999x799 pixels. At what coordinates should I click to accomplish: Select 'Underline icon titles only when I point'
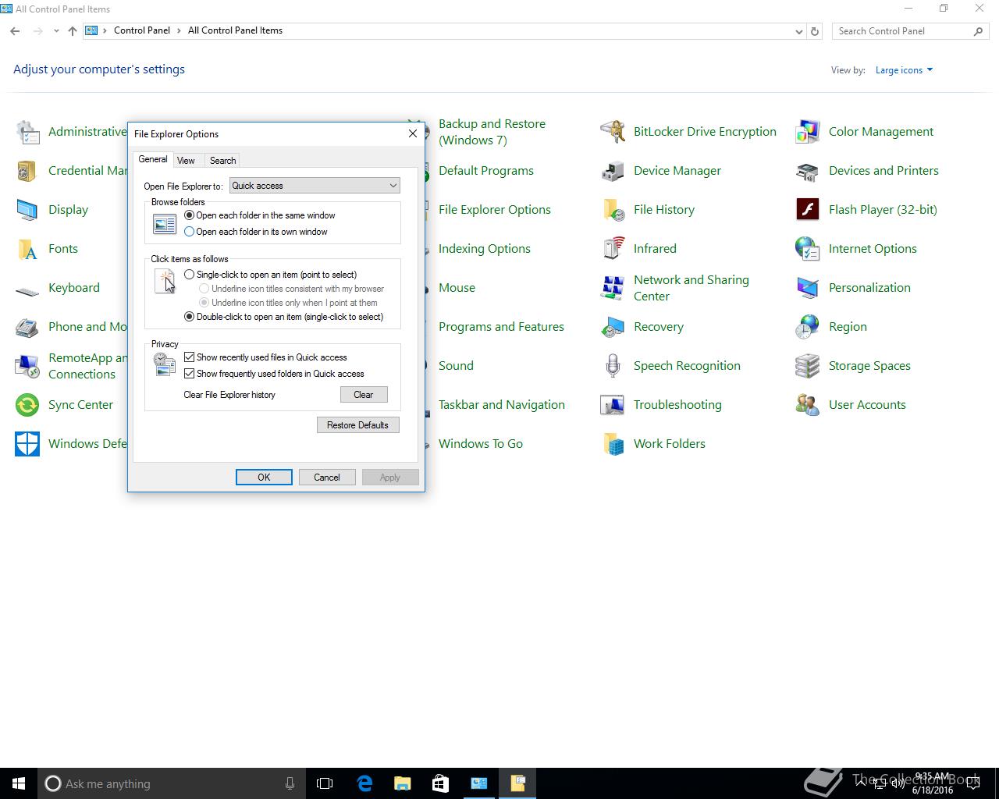pyautogui.click(x=288, y=303)
